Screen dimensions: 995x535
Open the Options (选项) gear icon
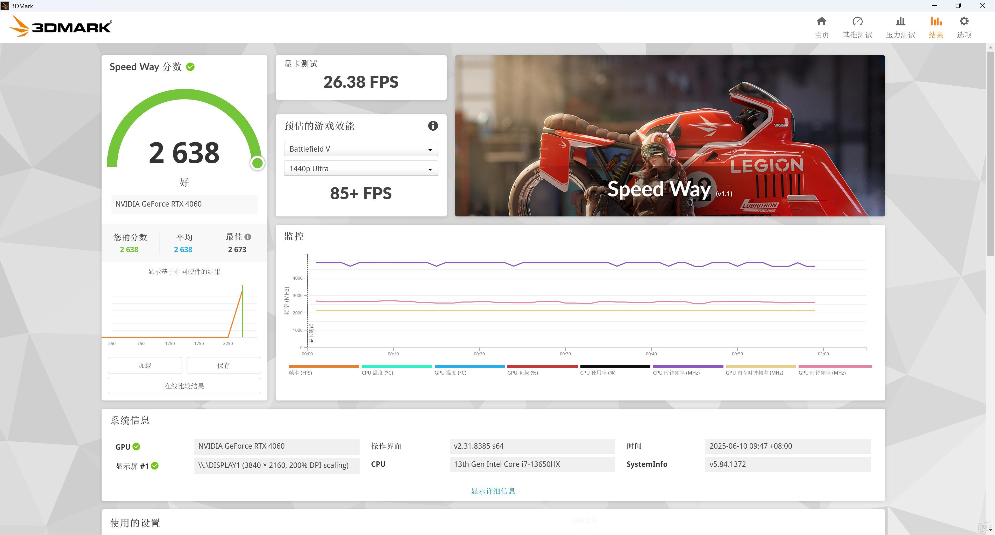pos(964,21)
